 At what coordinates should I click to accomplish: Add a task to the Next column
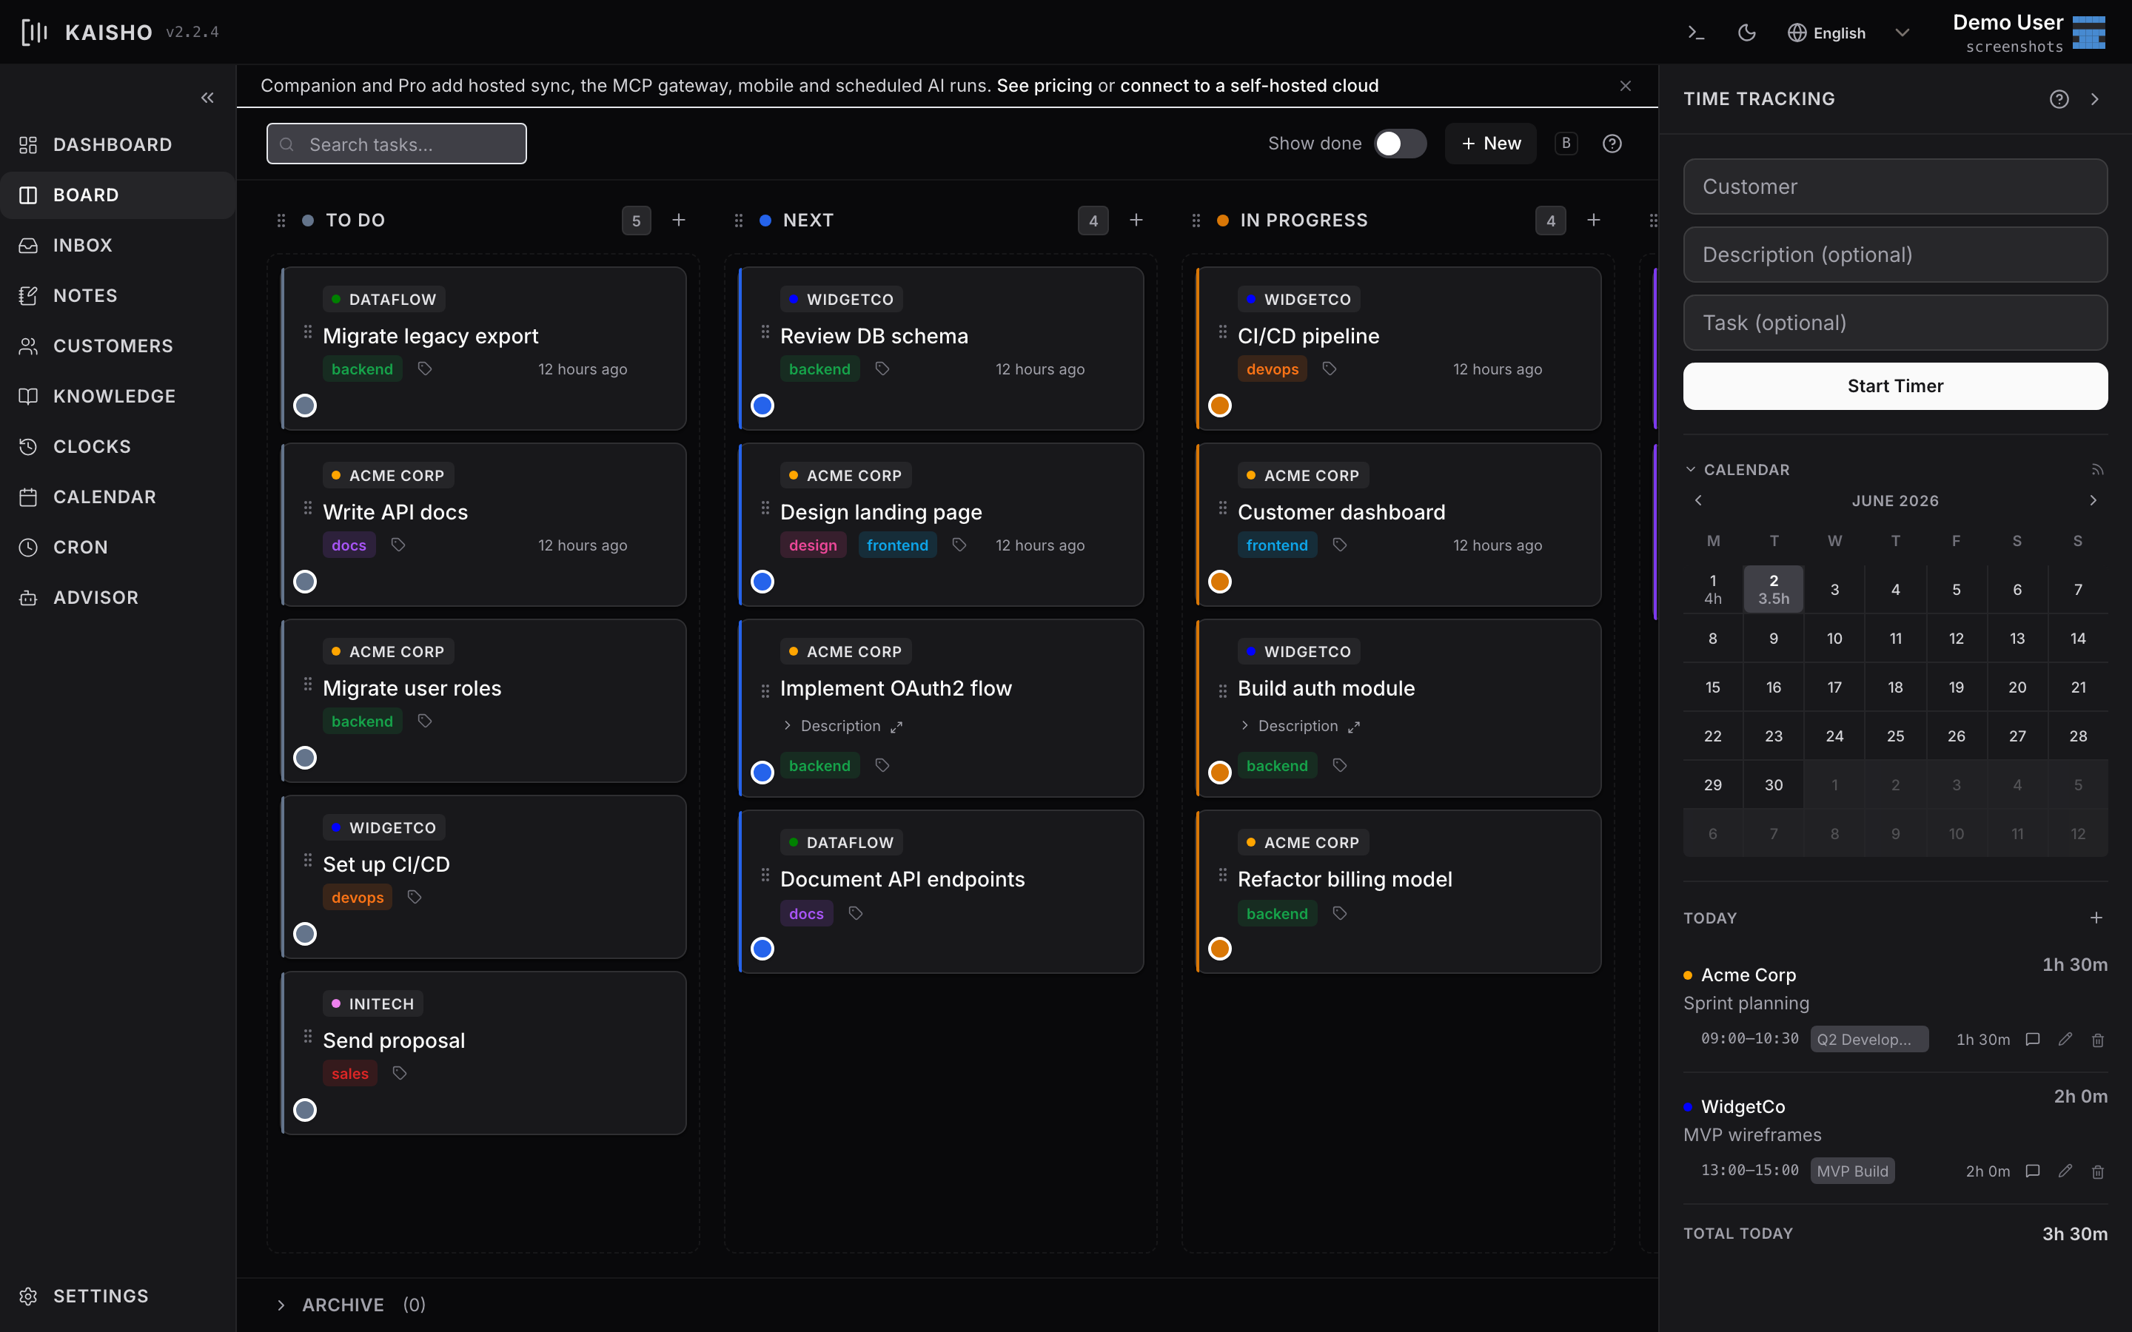tap(1136, 221)
